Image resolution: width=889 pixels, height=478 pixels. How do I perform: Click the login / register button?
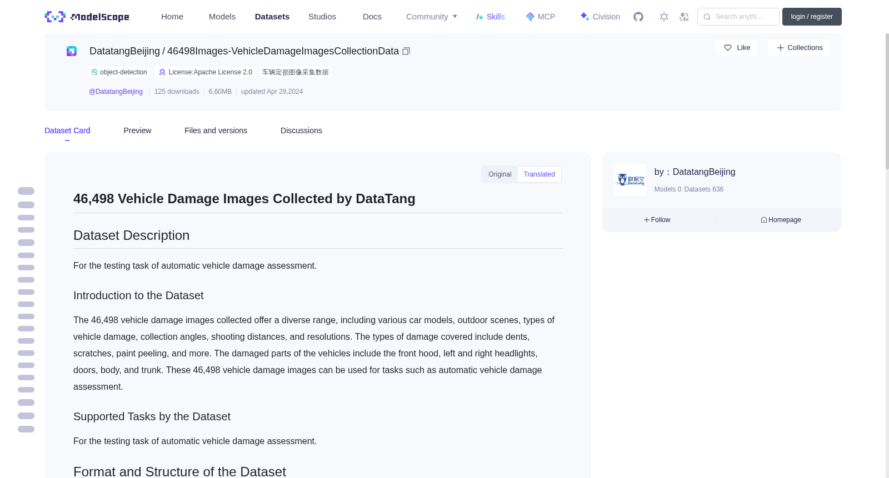[x=812, y=17]
